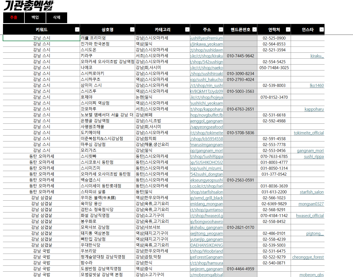Click the 추출 button
This screenshot has height=277, width=353.
14,18
